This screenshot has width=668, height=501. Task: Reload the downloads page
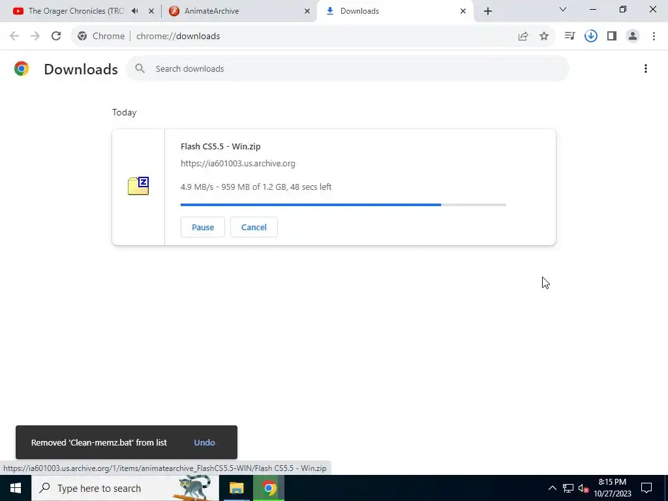(56, 37)
